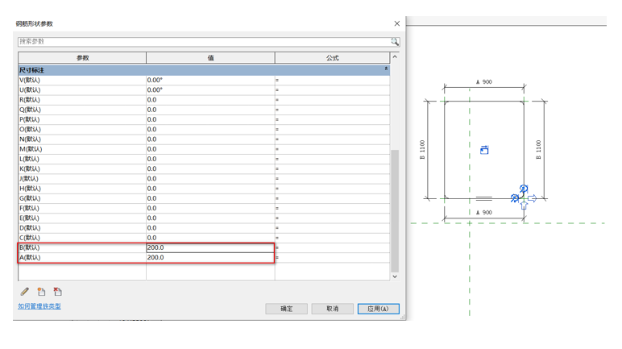Focus the 搜索参数 search box
Screen dimensions: 622x349
201,42
